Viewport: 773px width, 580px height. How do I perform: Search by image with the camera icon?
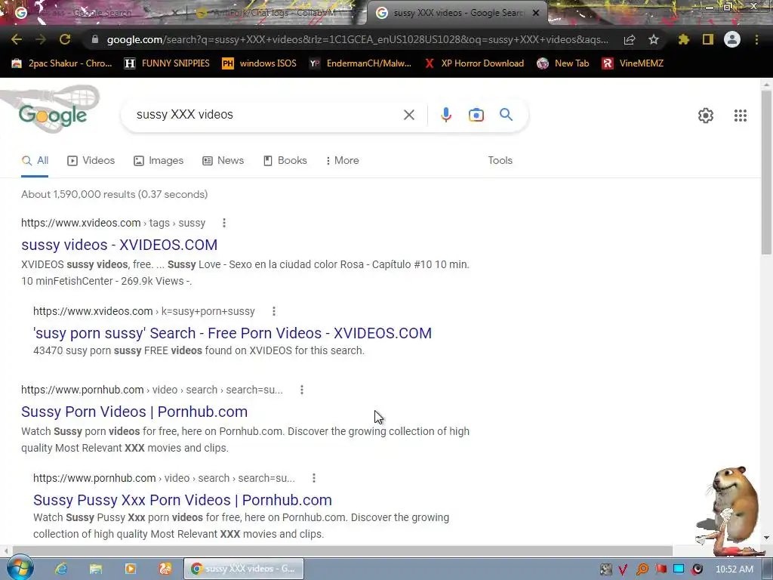476,115
